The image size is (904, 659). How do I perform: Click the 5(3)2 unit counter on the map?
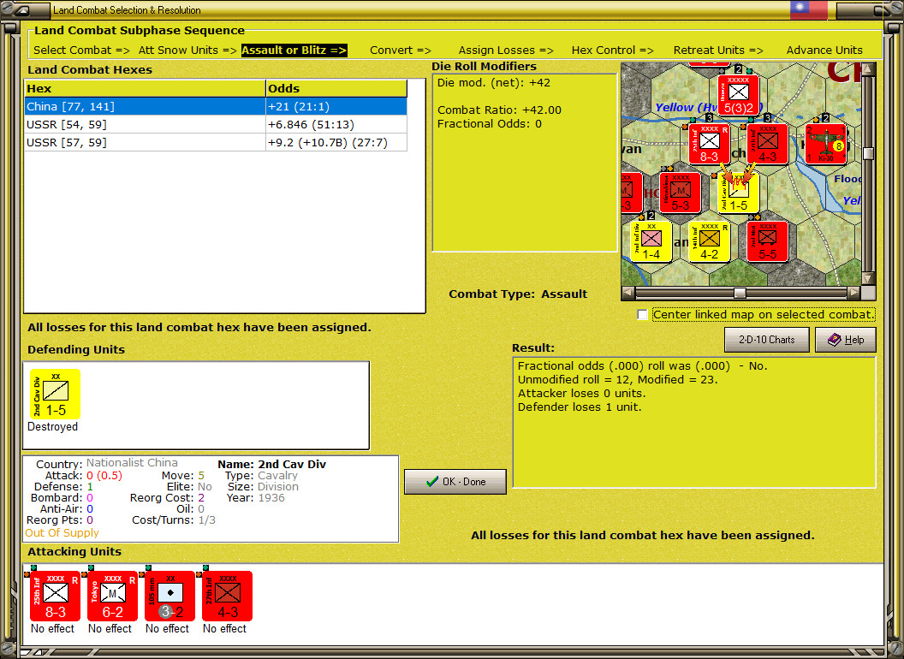tap(738, 95)
